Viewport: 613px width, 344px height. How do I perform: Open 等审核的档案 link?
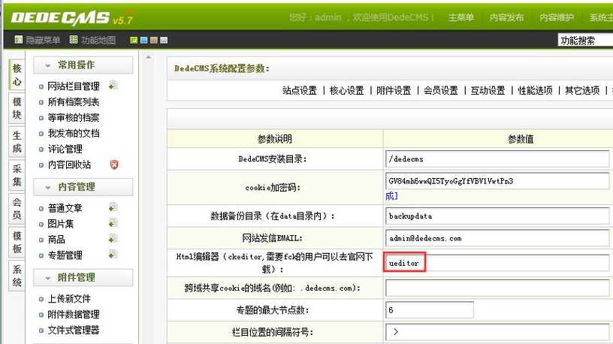pos(74,118)
